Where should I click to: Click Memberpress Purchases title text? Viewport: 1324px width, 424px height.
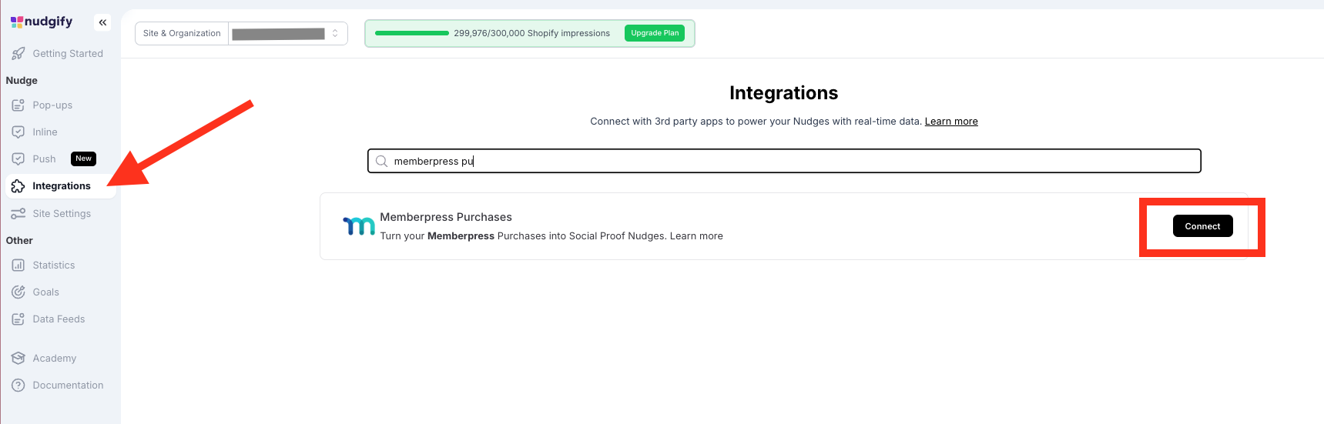[x=446, y=218]
